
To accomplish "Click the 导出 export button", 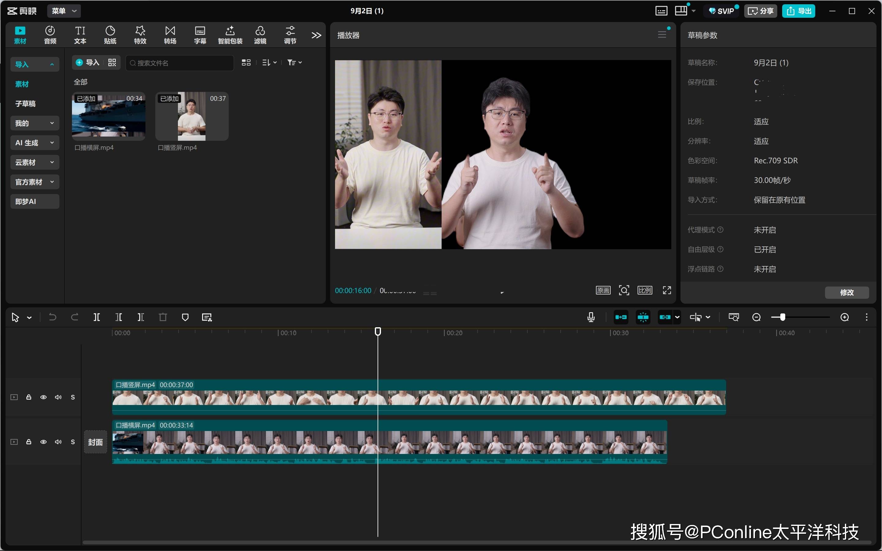I will (x=798, y=11).
